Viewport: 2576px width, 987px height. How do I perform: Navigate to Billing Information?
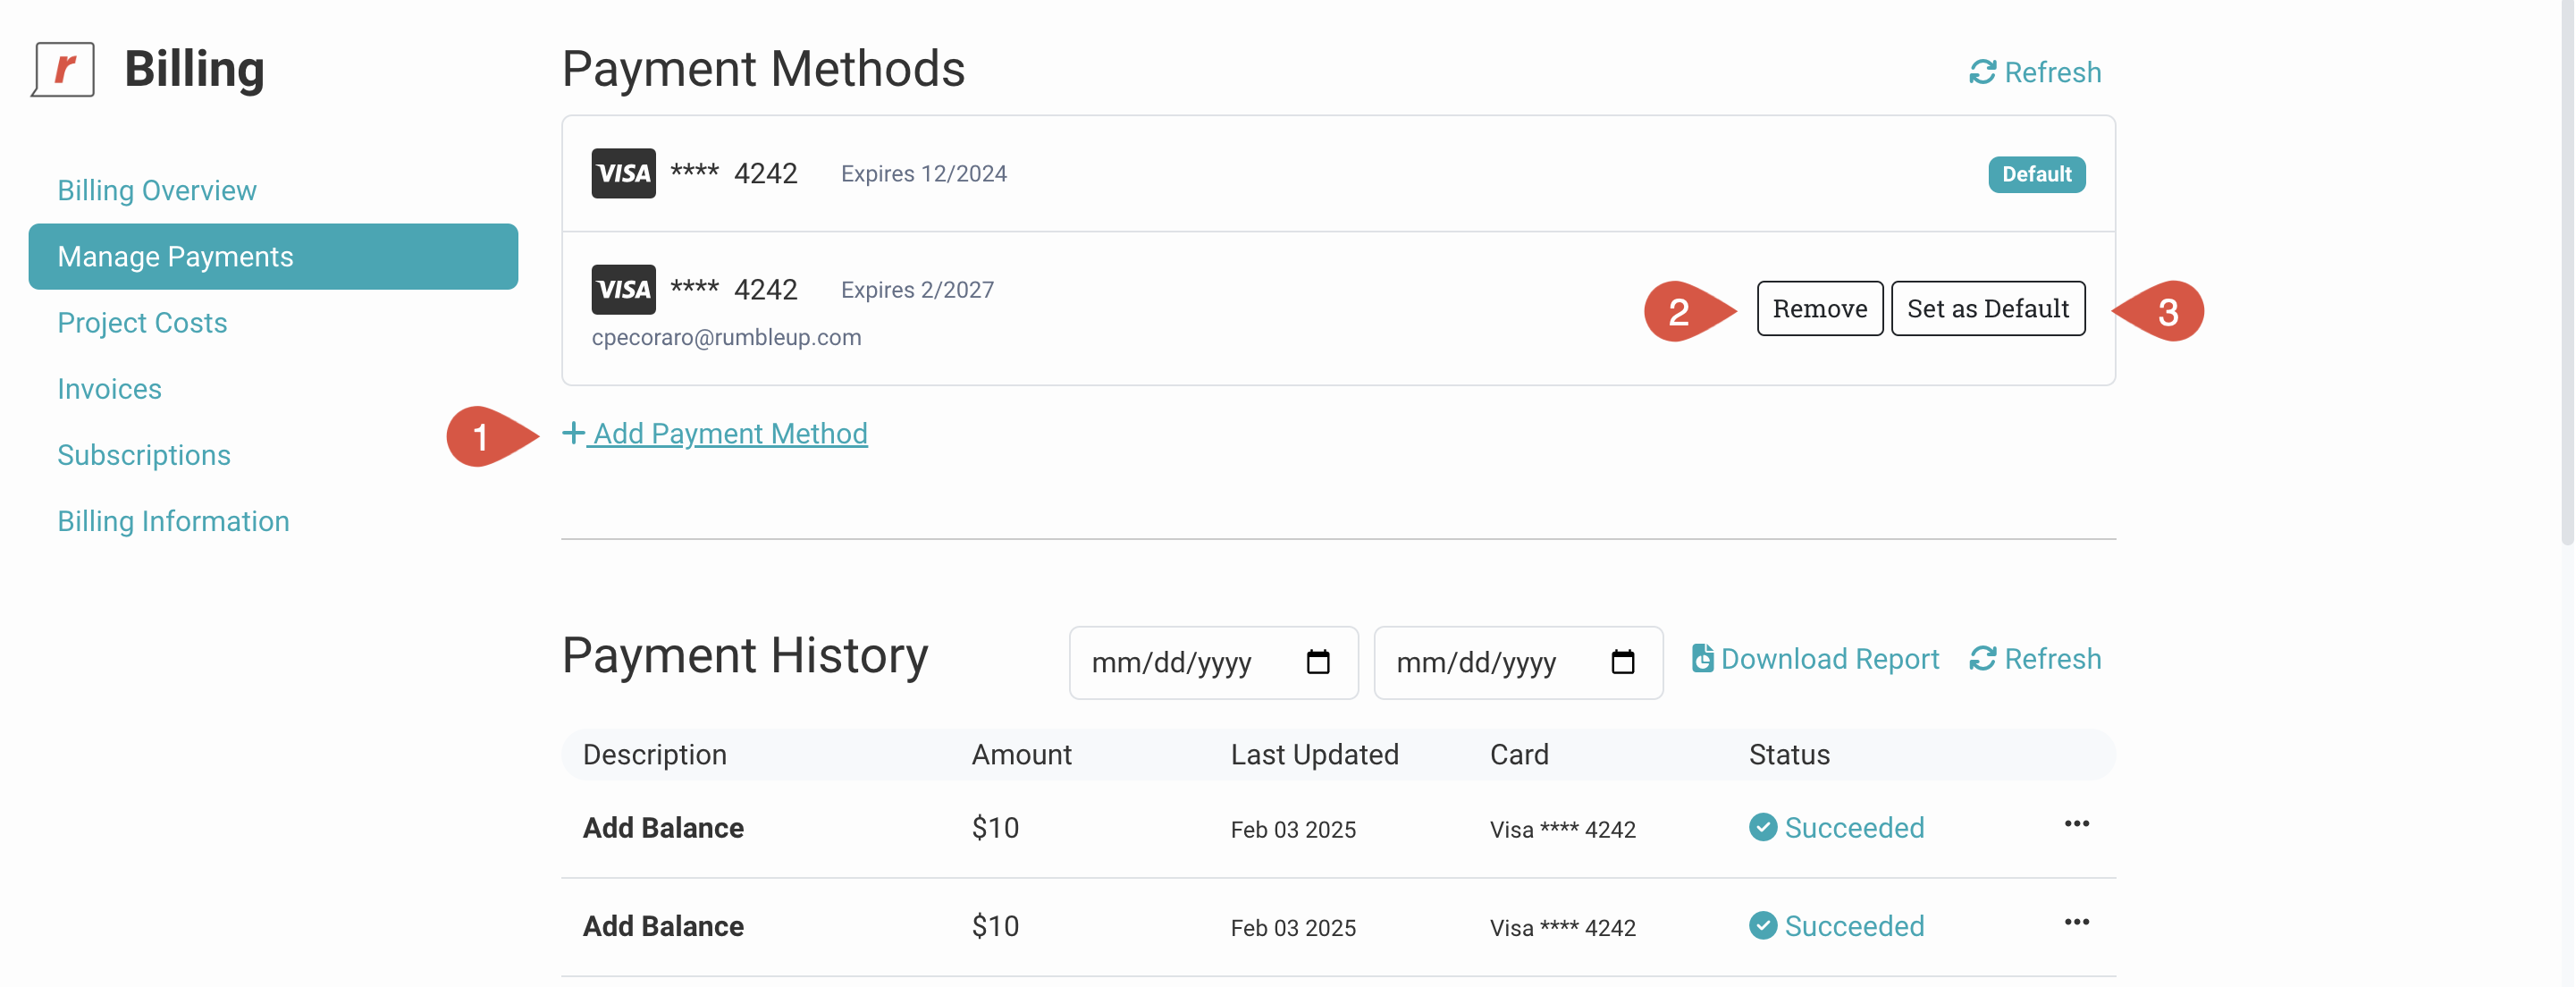coord(173,520)
